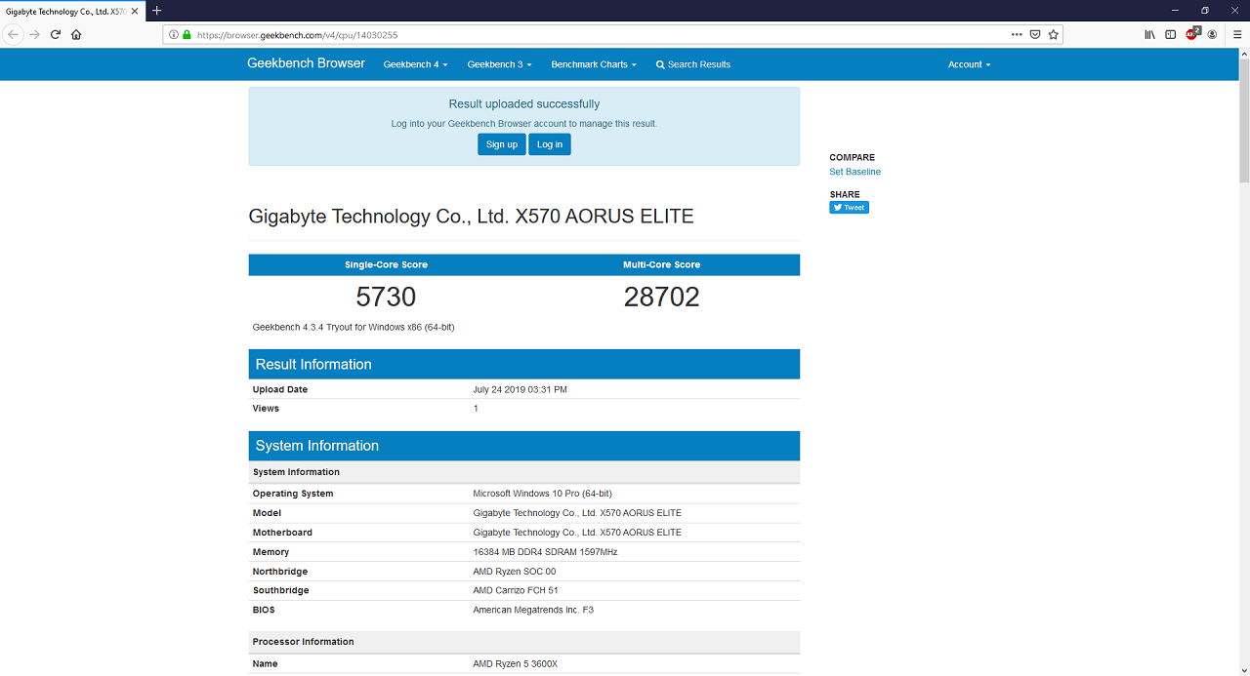Reload the current Geekbench page
The height and width of the screenshot is (676, 1250).
click(x=56, y=34)
